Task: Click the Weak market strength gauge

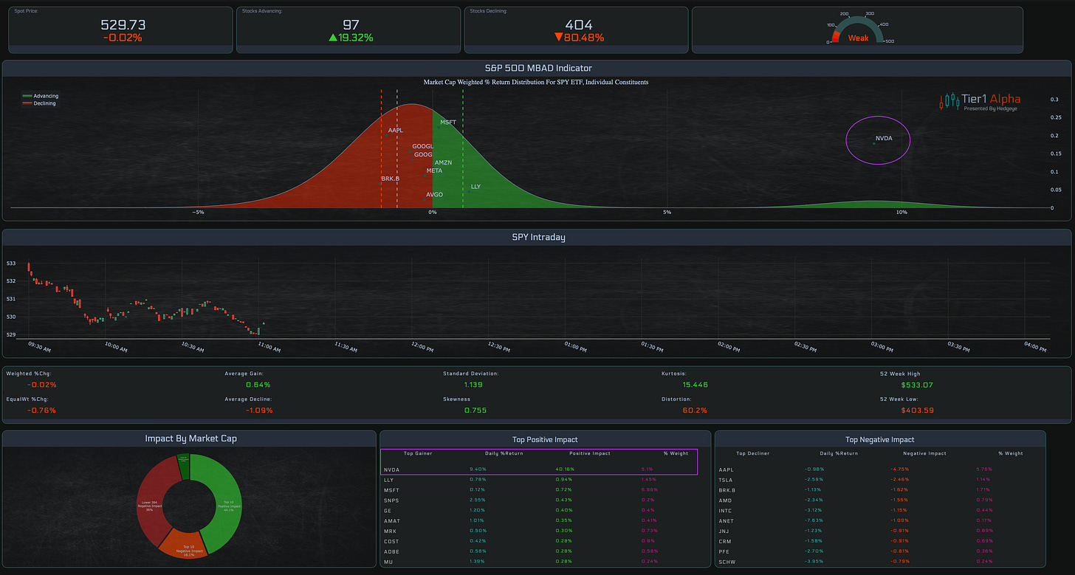Action: [858, 28]
